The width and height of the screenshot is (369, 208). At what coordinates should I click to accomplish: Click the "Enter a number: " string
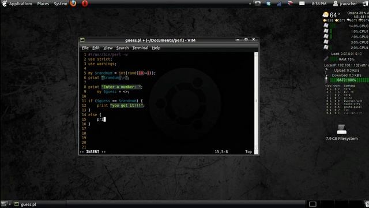[122, 87]
